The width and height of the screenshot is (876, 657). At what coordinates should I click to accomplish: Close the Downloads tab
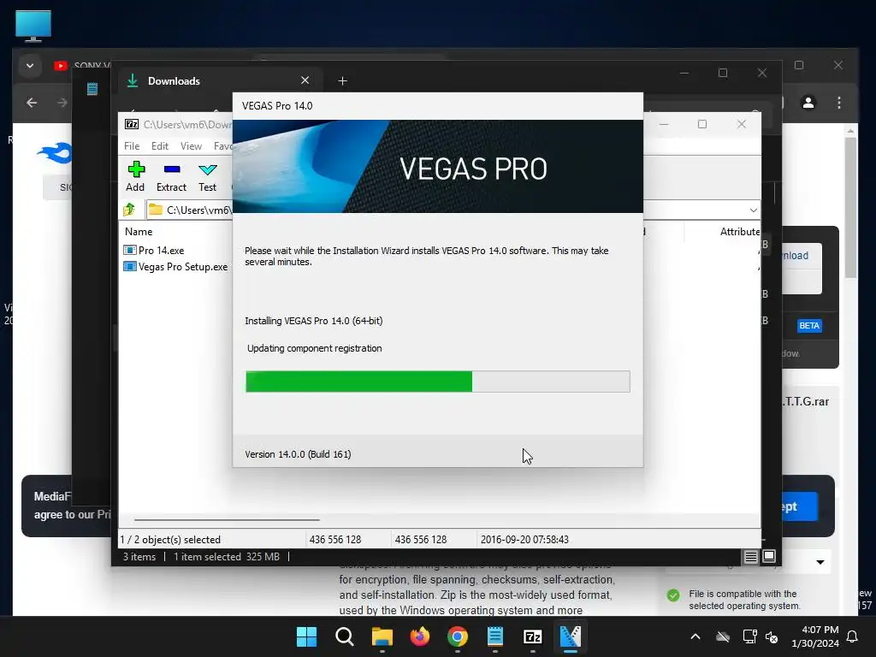coord(305,80)
